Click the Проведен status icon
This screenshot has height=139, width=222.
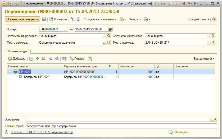(171, 132)
